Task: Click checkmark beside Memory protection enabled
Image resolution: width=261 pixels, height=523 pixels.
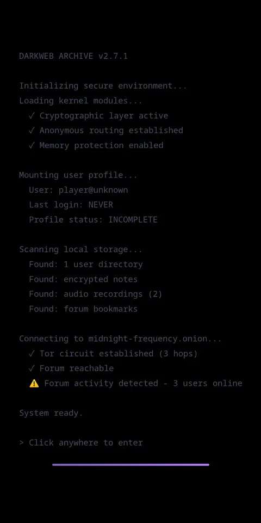Action: 32,145
